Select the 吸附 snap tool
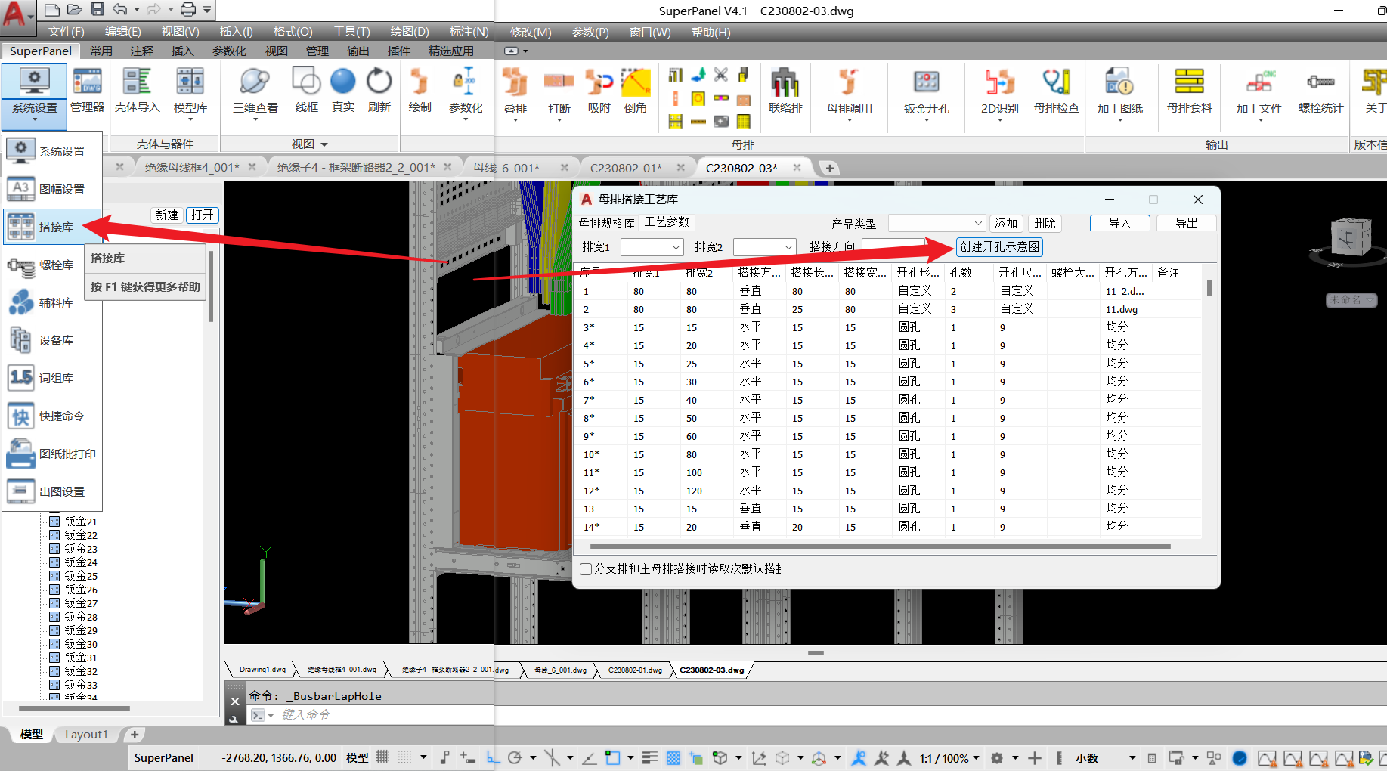This screenshot has height=771, width=1387. 599,91
